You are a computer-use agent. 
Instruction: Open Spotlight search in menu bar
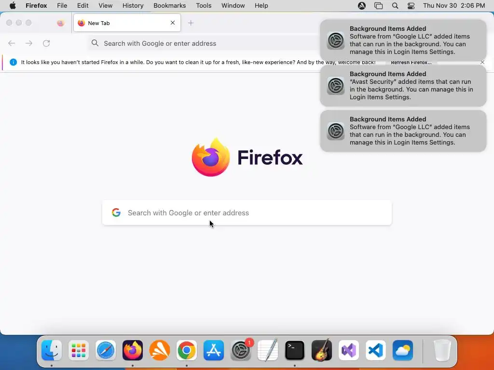(x=395, y=5)
